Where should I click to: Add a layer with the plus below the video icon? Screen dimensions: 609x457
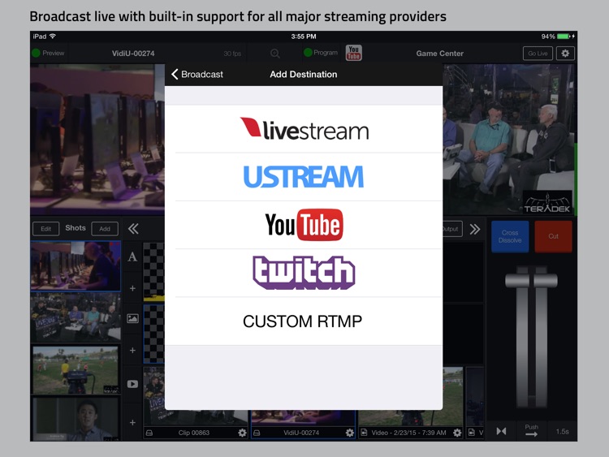coord(132,422)
